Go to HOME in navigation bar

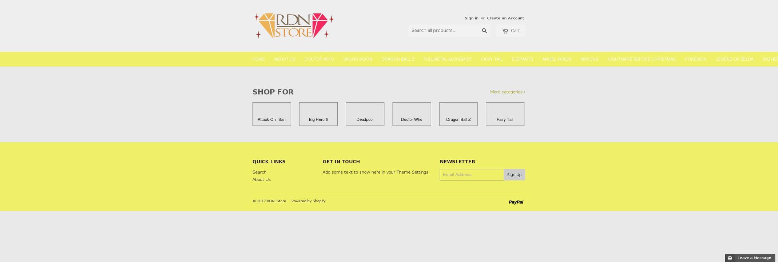(x=259, y=59)
